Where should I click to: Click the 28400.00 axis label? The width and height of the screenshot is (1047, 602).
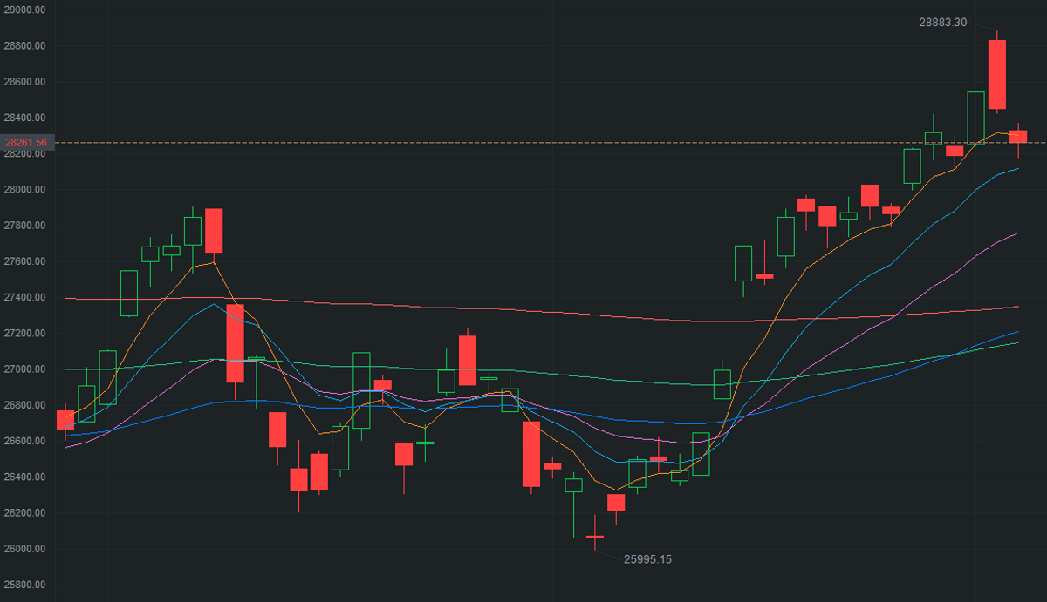(x=24, y=118)
